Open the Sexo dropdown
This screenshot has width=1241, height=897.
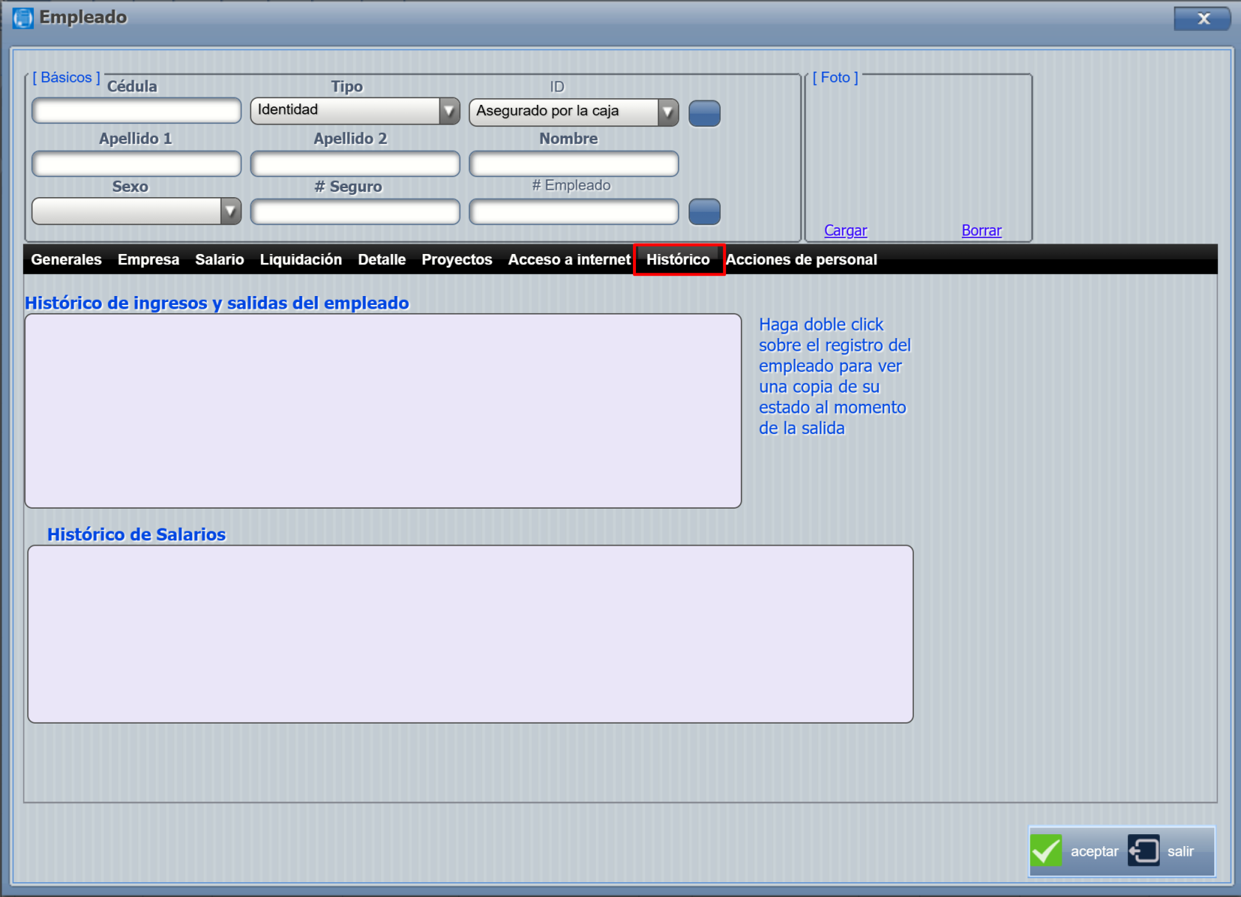[x=137, y=211]
